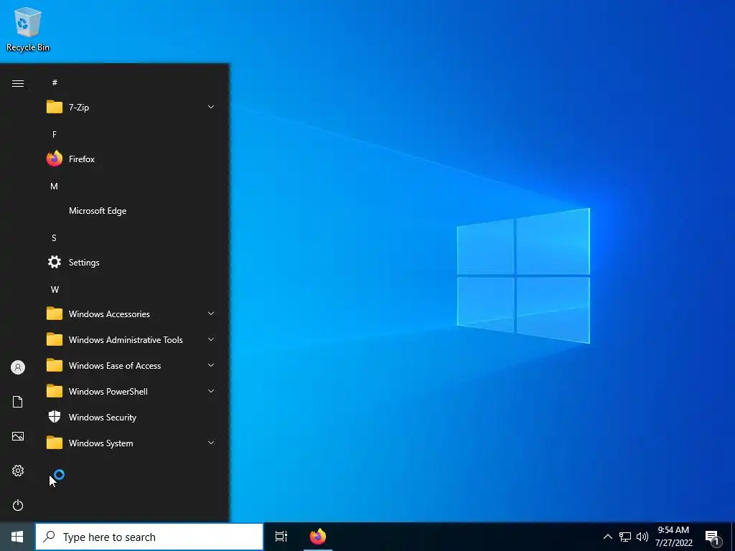Open the Recycle Bin desktop icon

(28, 29)
